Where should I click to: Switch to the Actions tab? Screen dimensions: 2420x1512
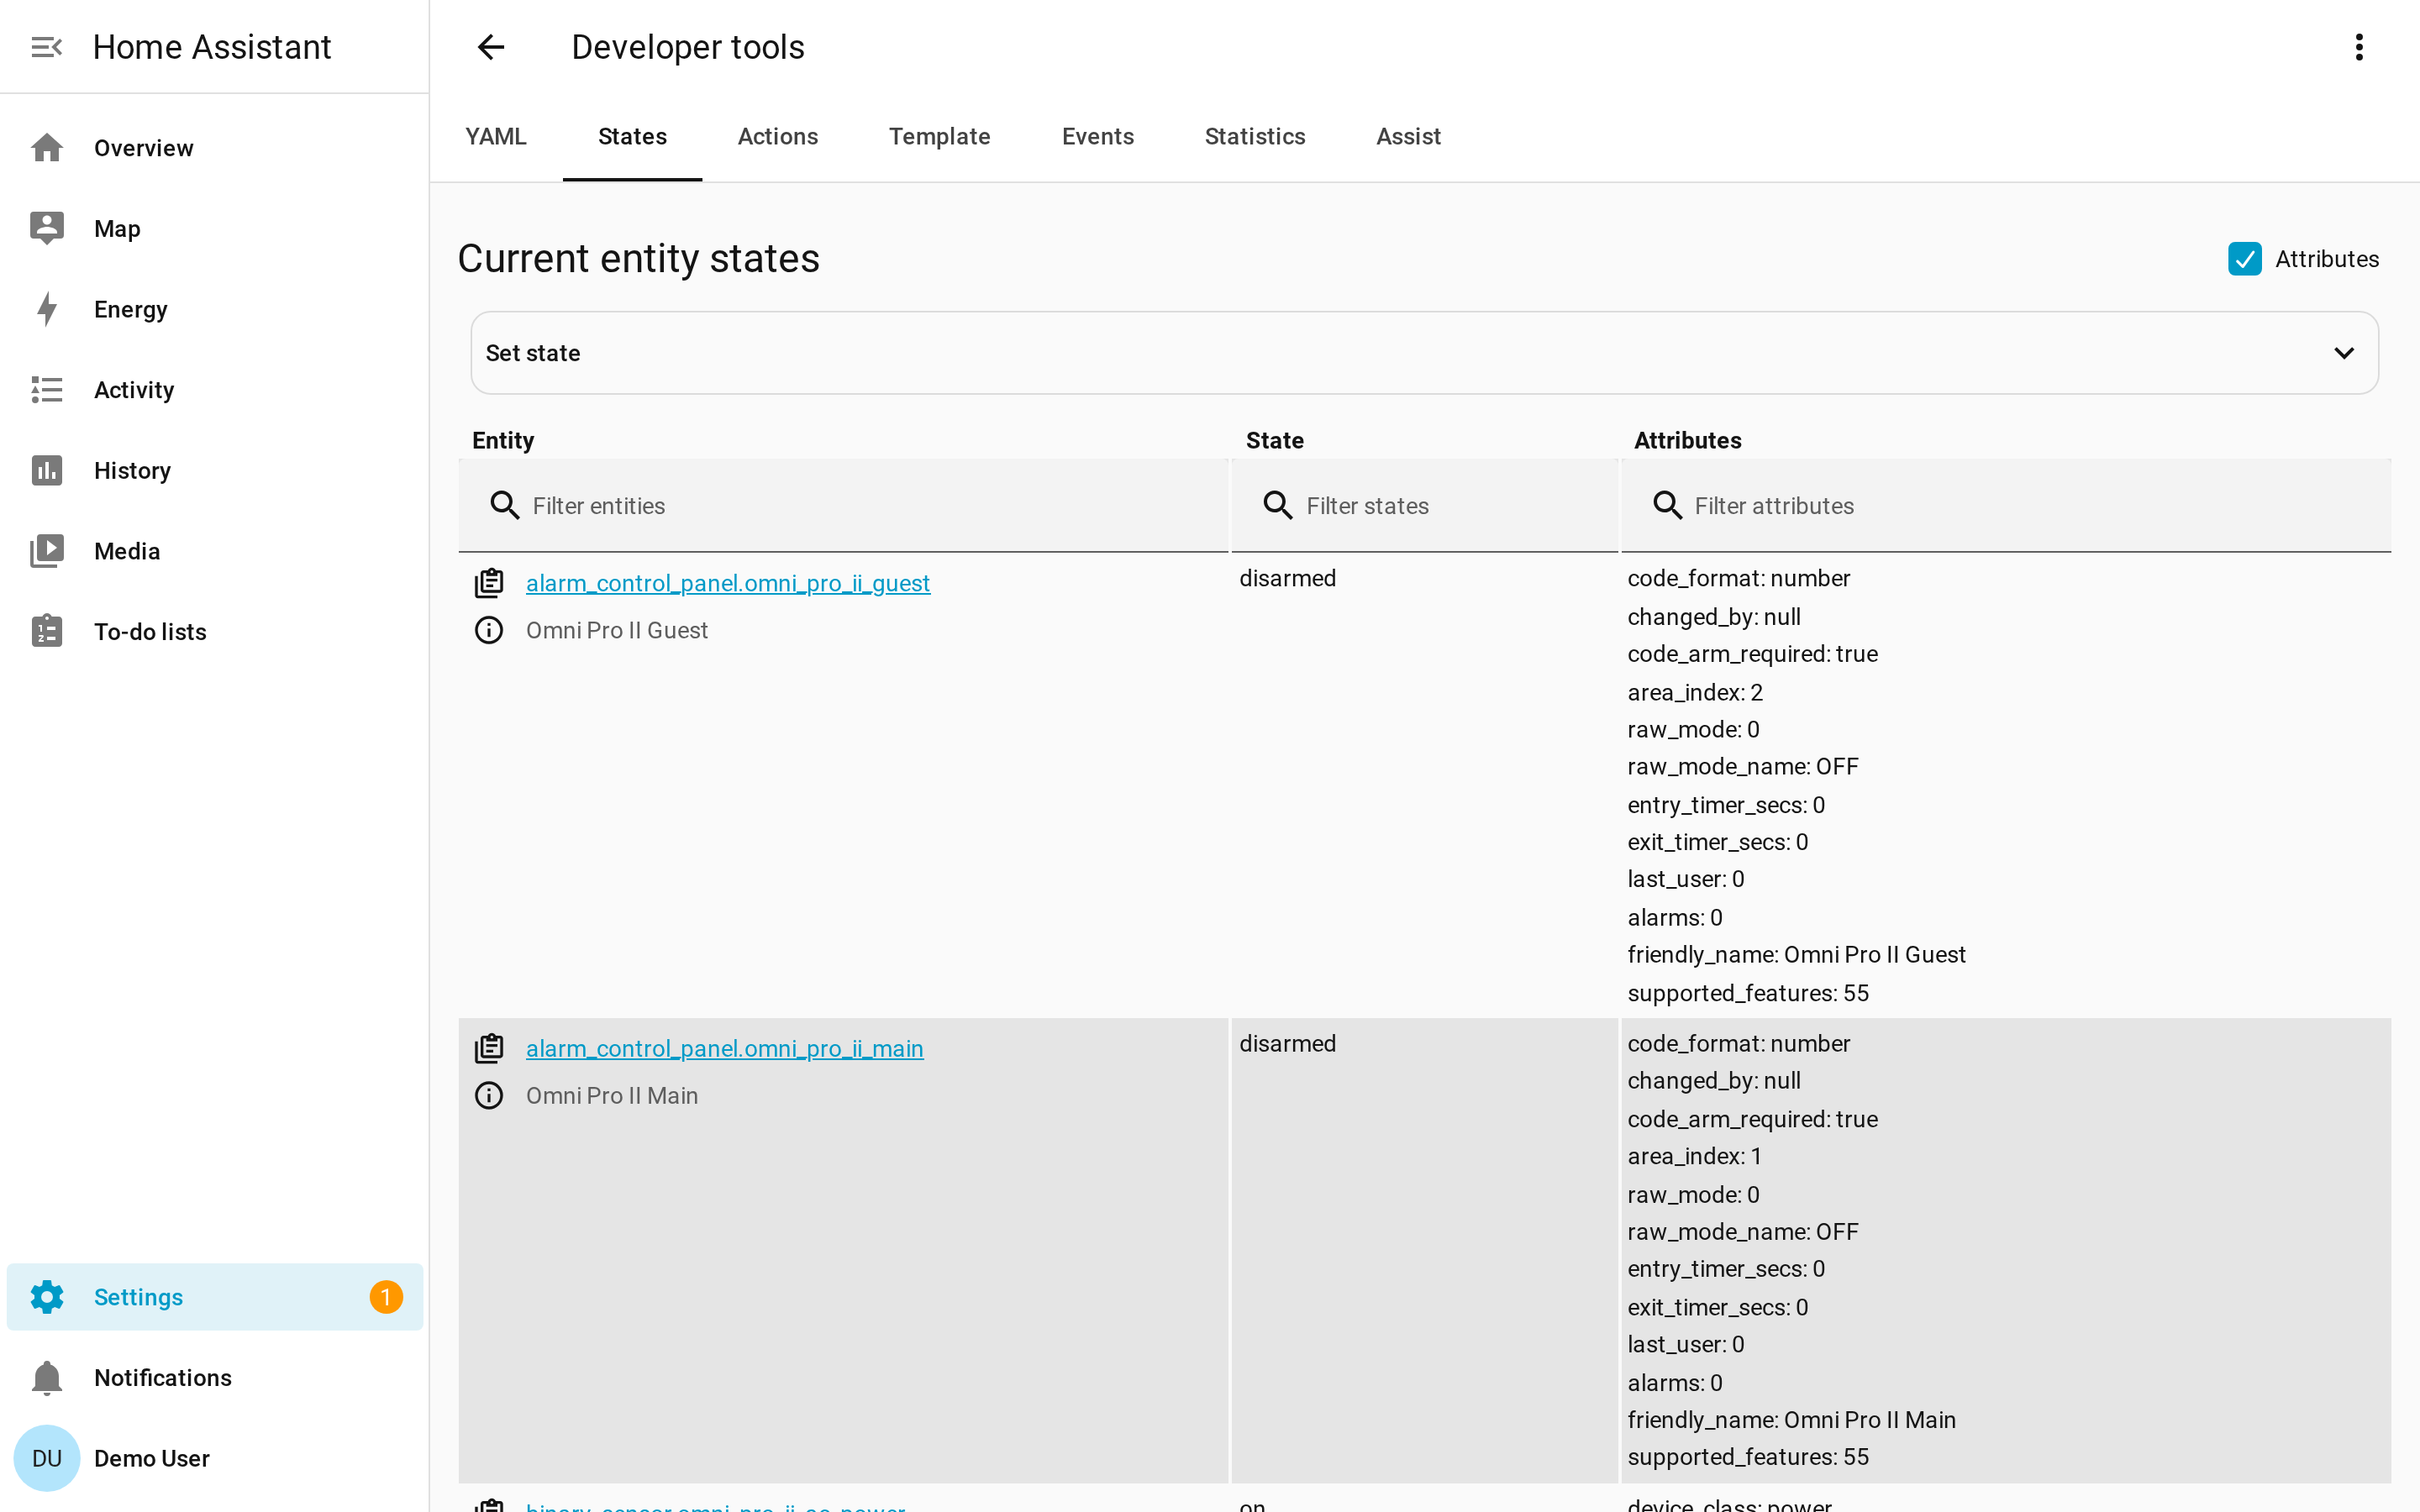[x=778, y=137]
